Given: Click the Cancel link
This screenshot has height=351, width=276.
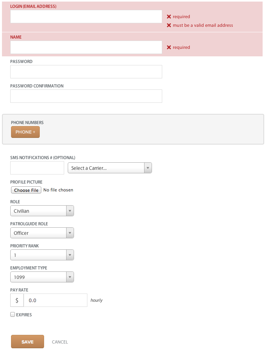Looking at the screenshot, I should pos(60,342).
